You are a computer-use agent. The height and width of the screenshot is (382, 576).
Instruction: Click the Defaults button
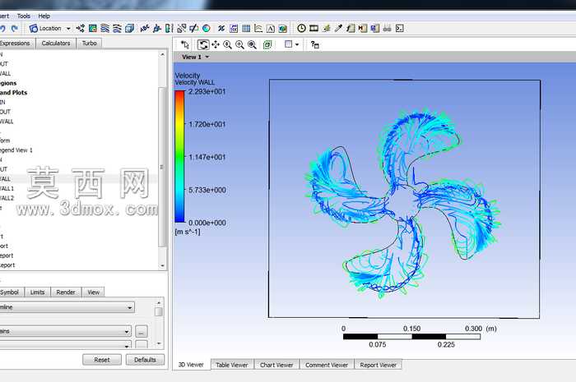[145, 360]
